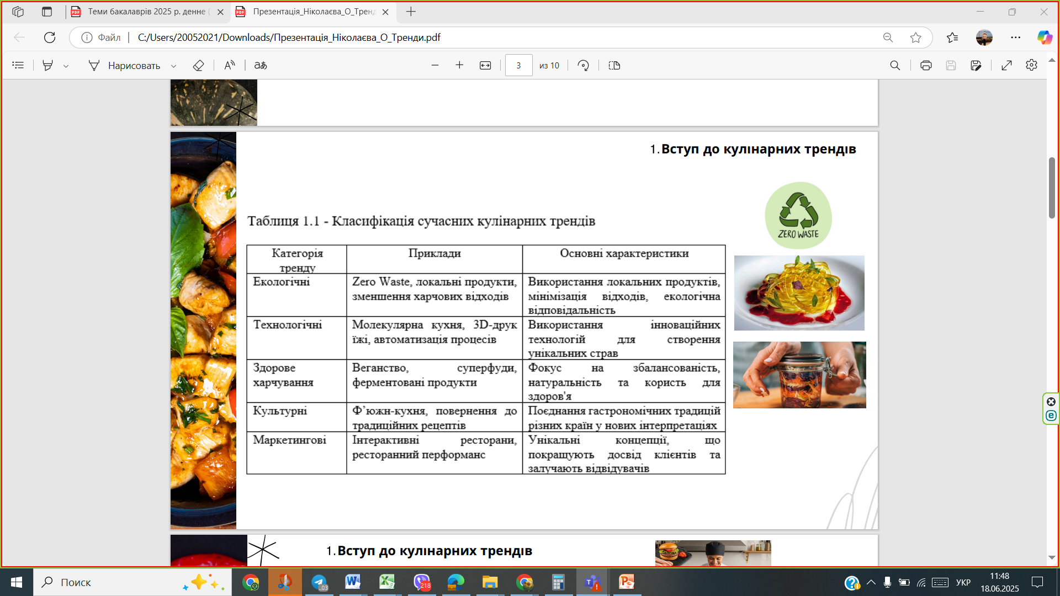The height and width of the screenshot is (596, 1060).
Task: Enter full screen mode
Action: tap(1006, 66)
